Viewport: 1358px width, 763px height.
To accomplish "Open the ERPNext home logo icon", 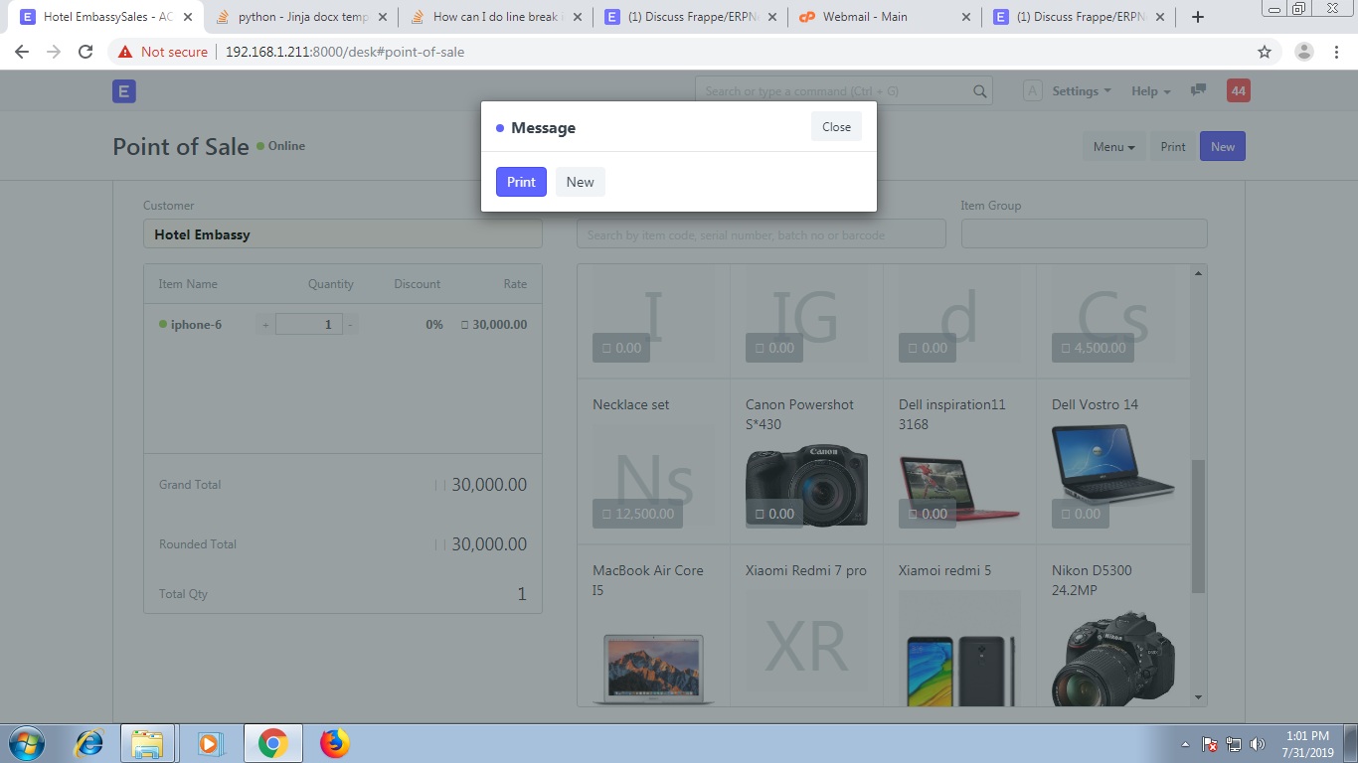I will 123,91.
